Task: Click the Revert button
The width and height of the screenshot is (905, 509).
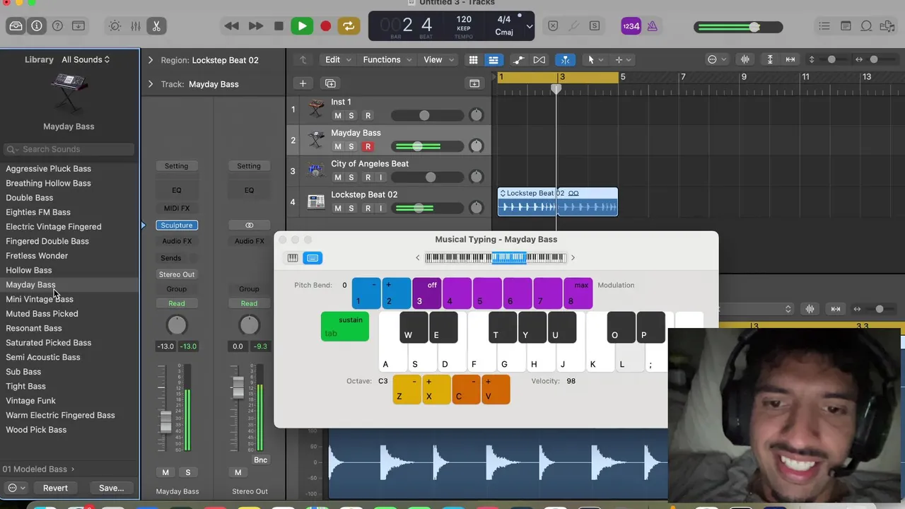Action: [55, 488]
